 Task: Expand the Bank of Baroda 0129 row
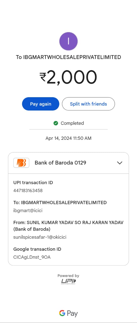point(68,163)
